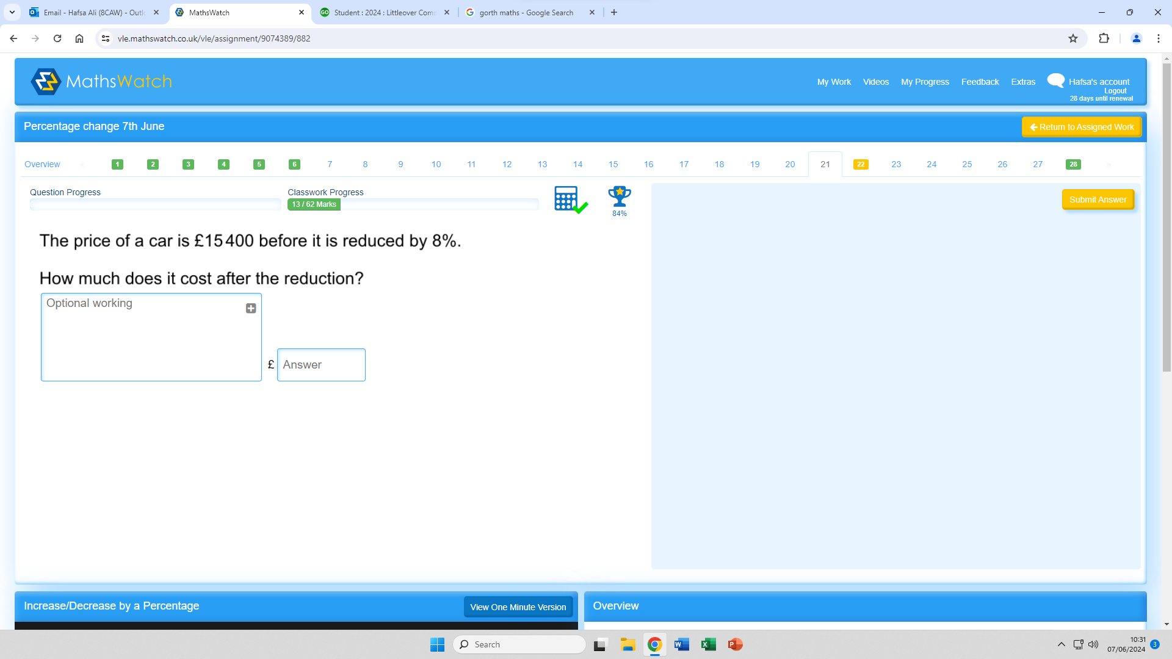Go to question 22 tab
This screenshot has width=1172, height=659.
861,164
